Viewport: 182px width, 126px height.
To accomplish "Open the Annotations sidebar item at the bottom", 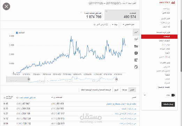I will [164, 87].
